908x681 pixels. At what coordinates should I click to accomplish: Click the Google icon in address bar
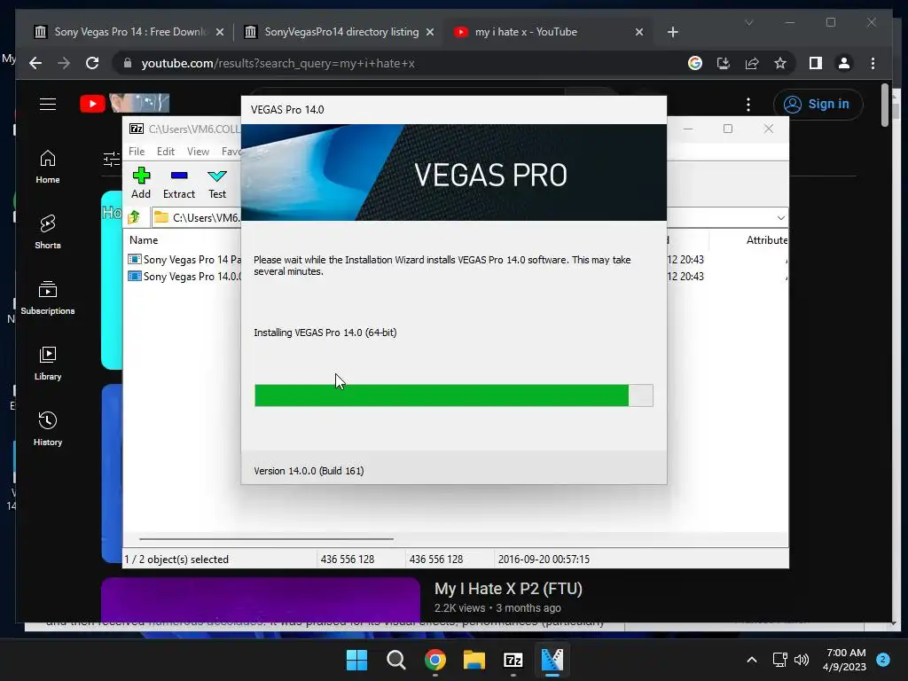point(695,63)
